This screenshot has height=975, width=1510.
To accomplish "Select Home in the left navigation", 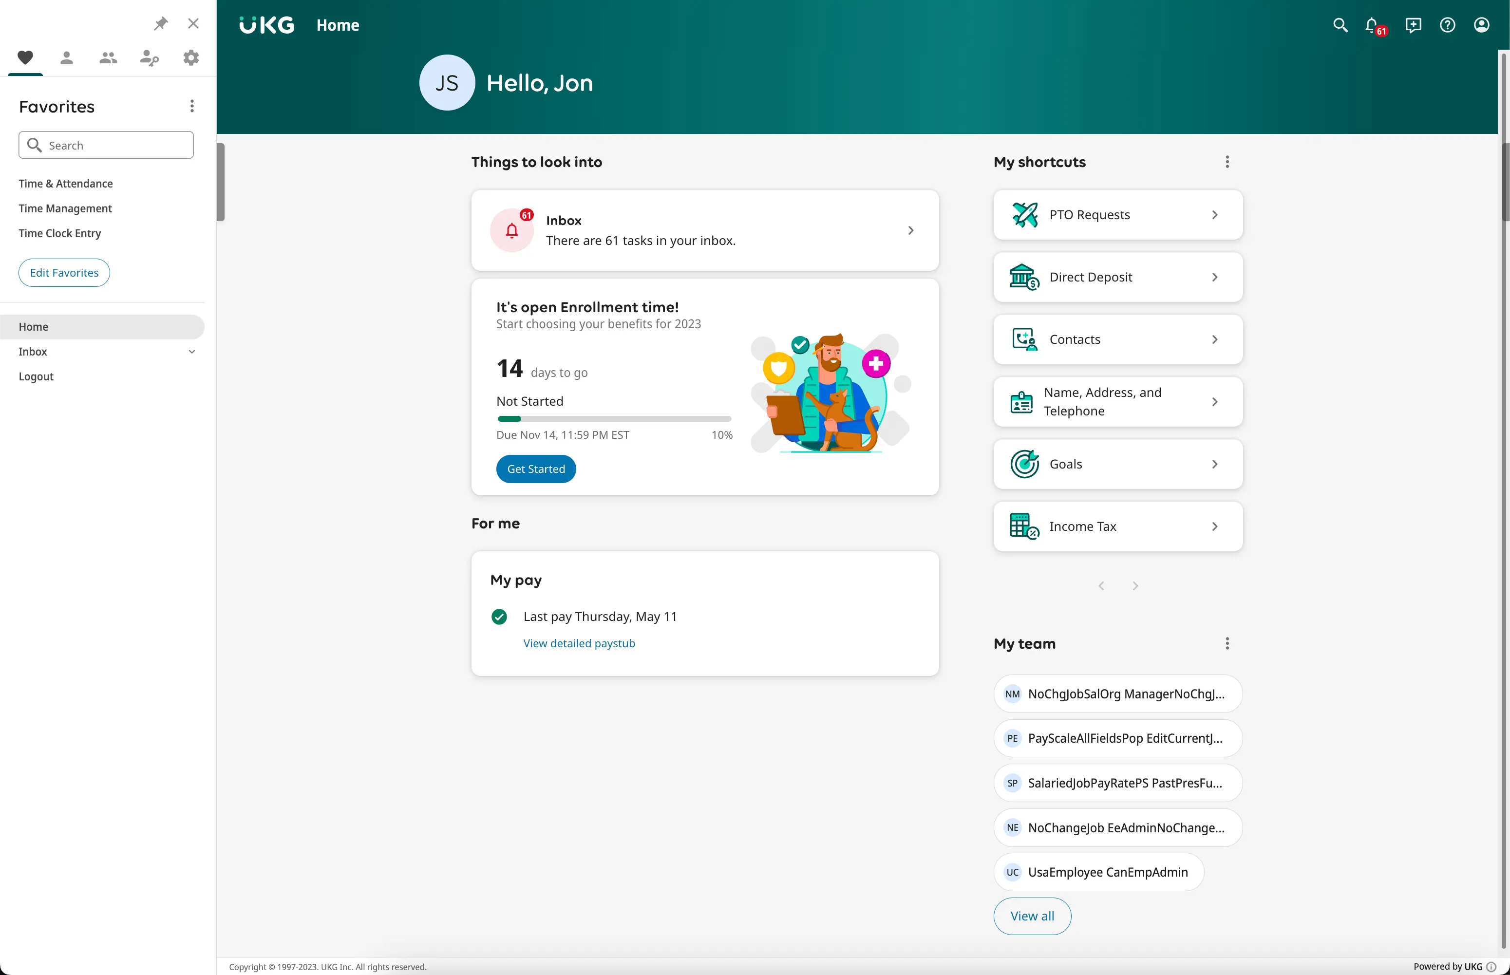I will pyautogui.click(x=34, y=327).
